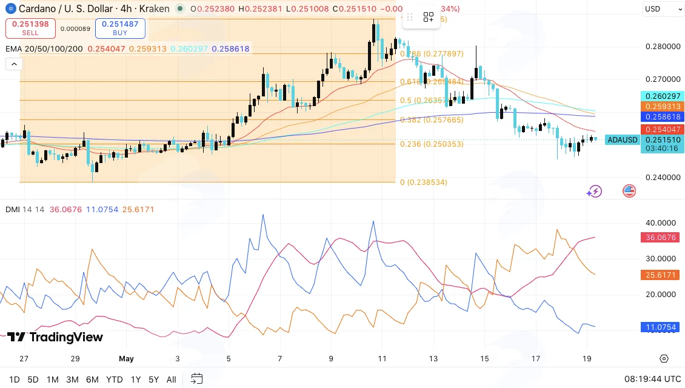685x388 pixels.
Task: Select the 1Y time range
Action: click(136, 380)
